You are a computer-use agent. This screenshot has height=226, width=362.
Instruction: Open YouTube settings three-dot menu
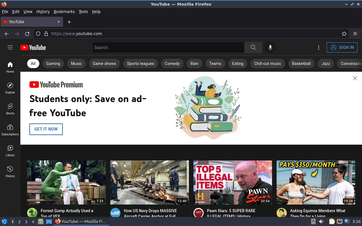click(319, 47)
